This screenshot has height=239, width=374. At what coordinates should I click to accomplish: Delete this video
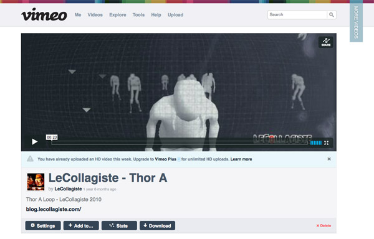pos(324,225)
